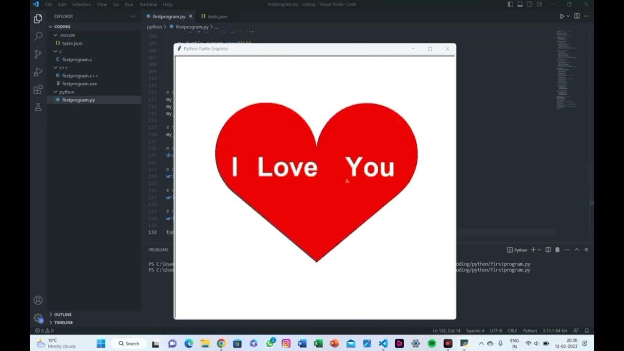Open the View menu

click(102, 4)
